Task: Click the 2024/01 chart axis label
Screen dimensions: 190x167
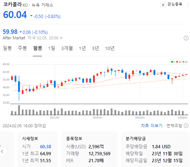Action: coord(183,118)
